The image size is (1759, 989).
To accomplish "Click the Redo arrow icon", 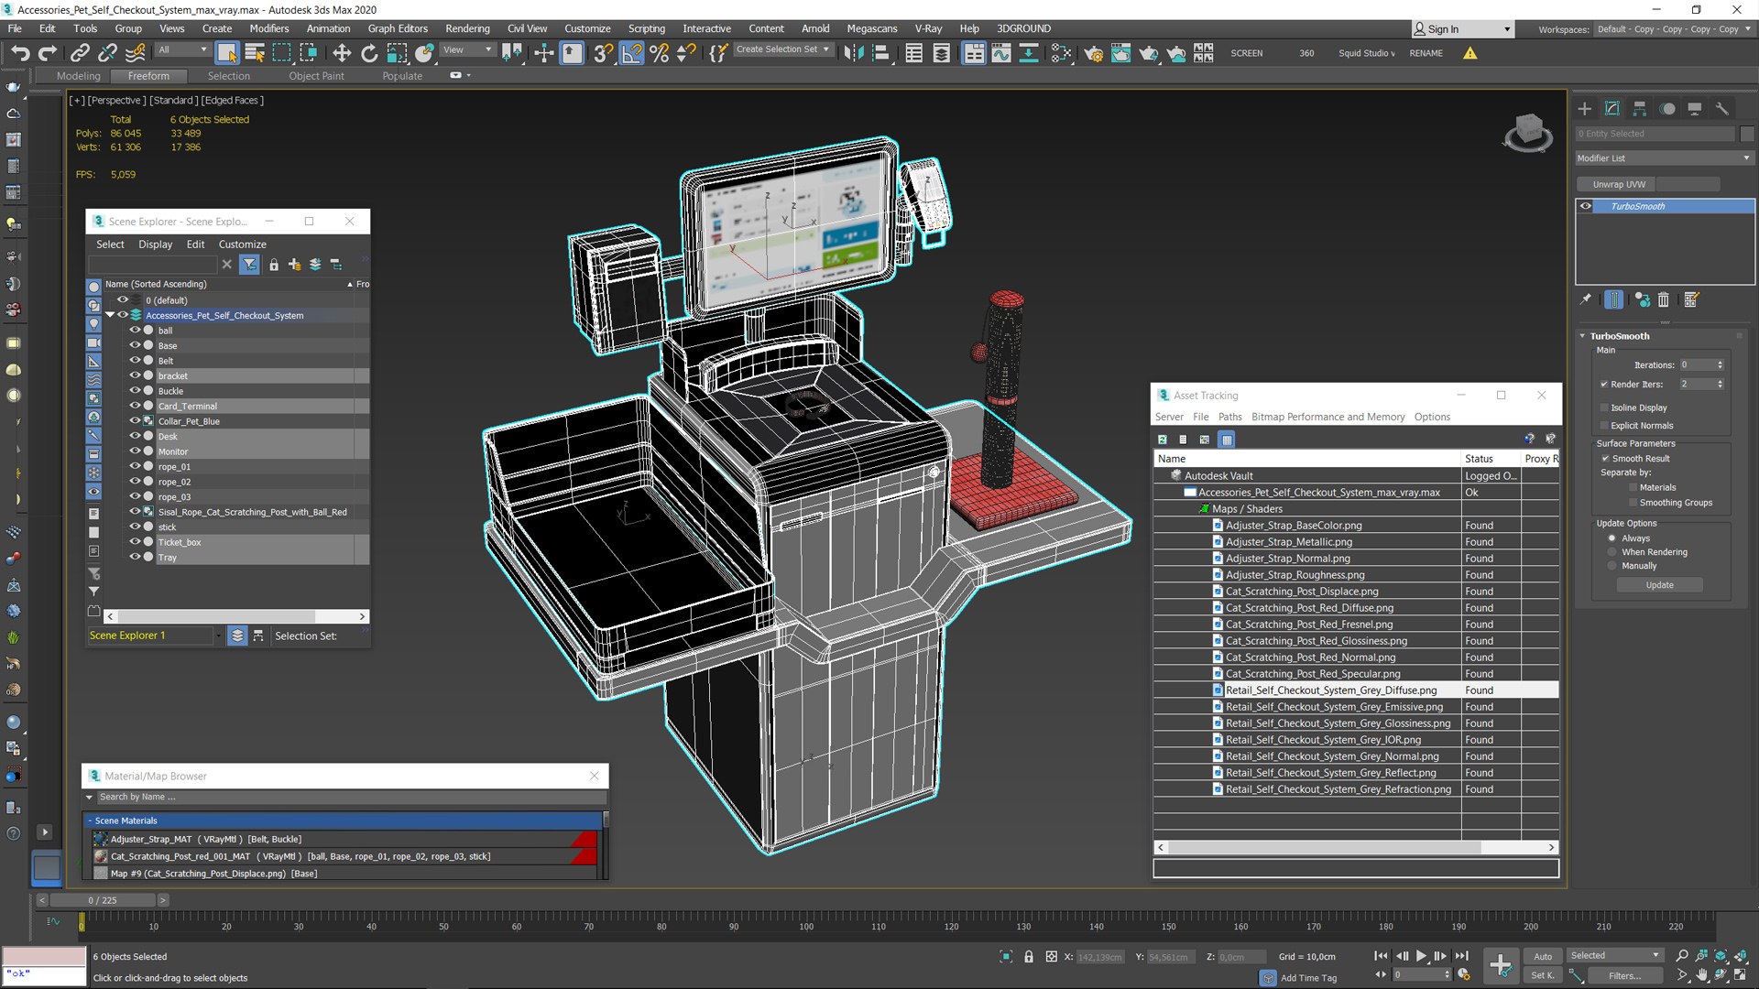I will point(48,53).
